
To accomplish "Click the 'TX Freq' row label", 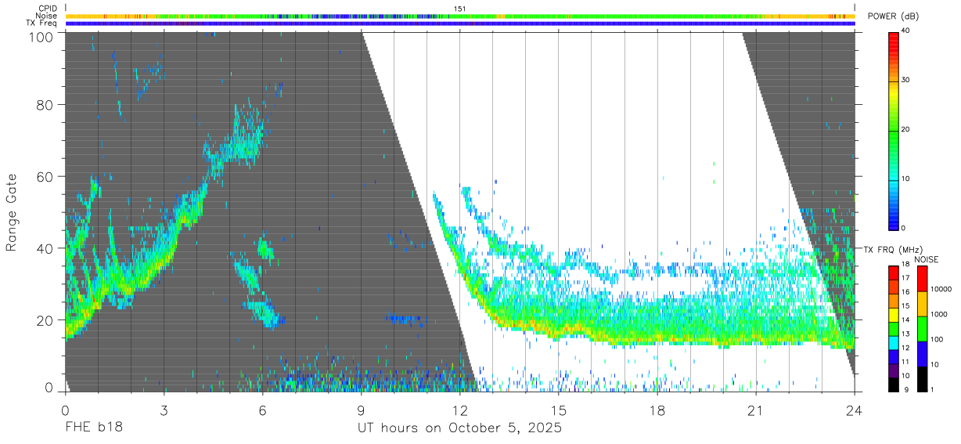I will pyautogui.click(x=42, y=23).
